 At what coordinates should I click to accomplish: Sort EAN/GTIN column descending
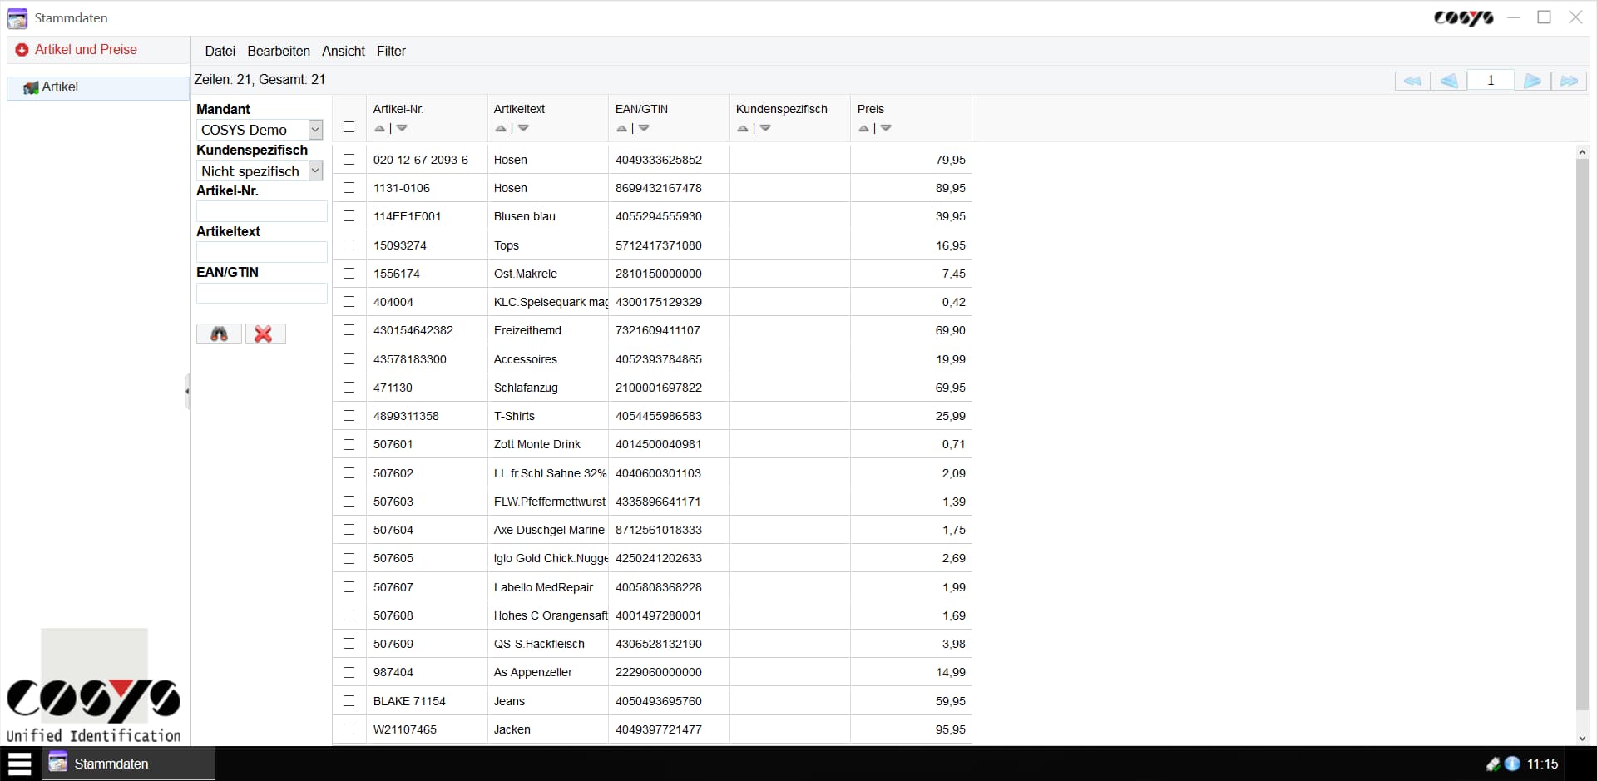644,128
